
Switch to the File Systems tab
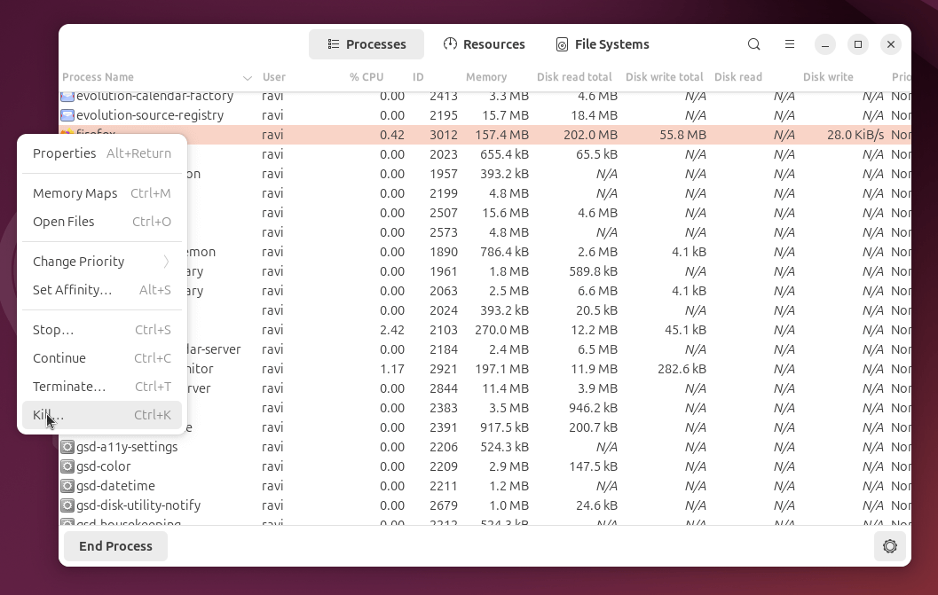coord(603,44)
